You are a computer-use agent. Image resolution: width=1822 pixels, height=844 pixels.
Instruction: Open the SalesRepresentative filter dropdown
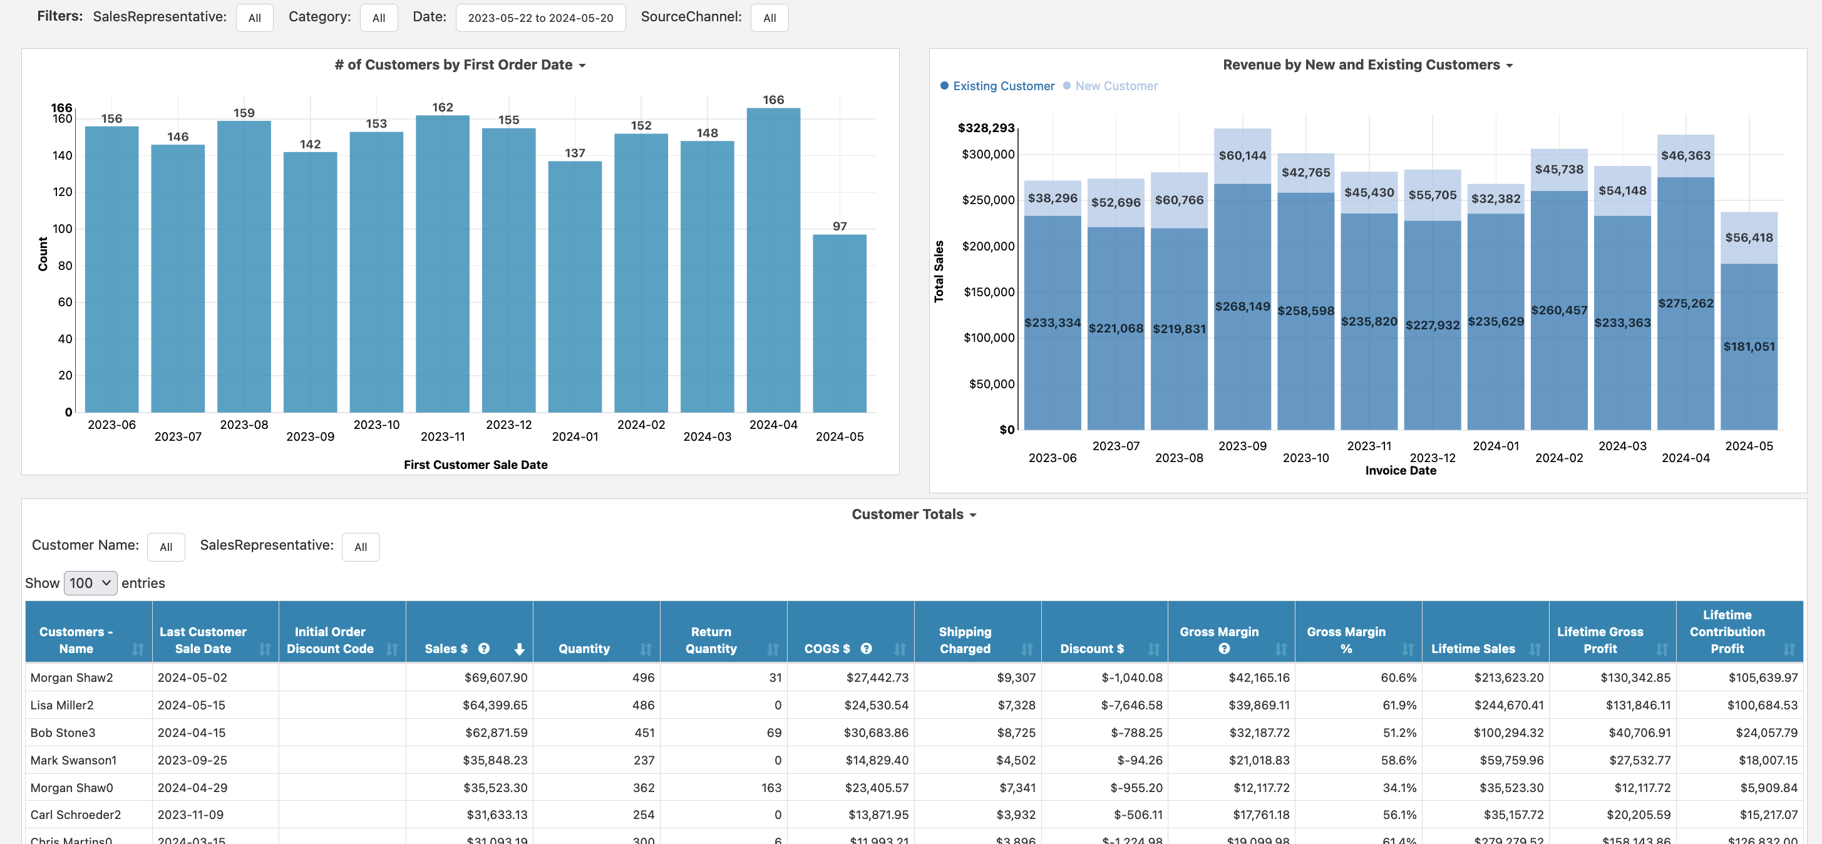[x=254, y=18]
